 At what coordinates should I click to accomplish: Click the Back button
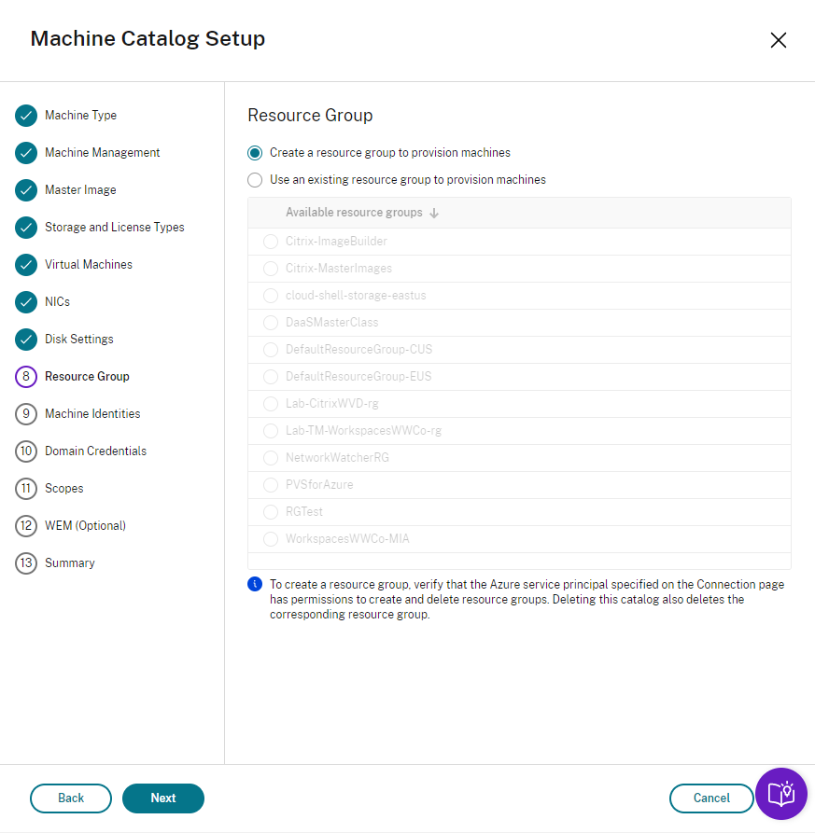pos(71,798)
